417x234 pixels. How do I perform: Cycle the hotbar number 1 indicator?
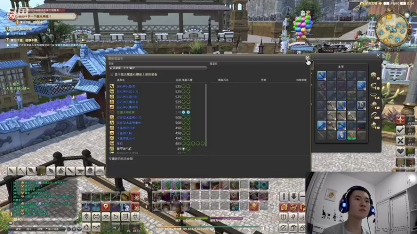(146, 206)
